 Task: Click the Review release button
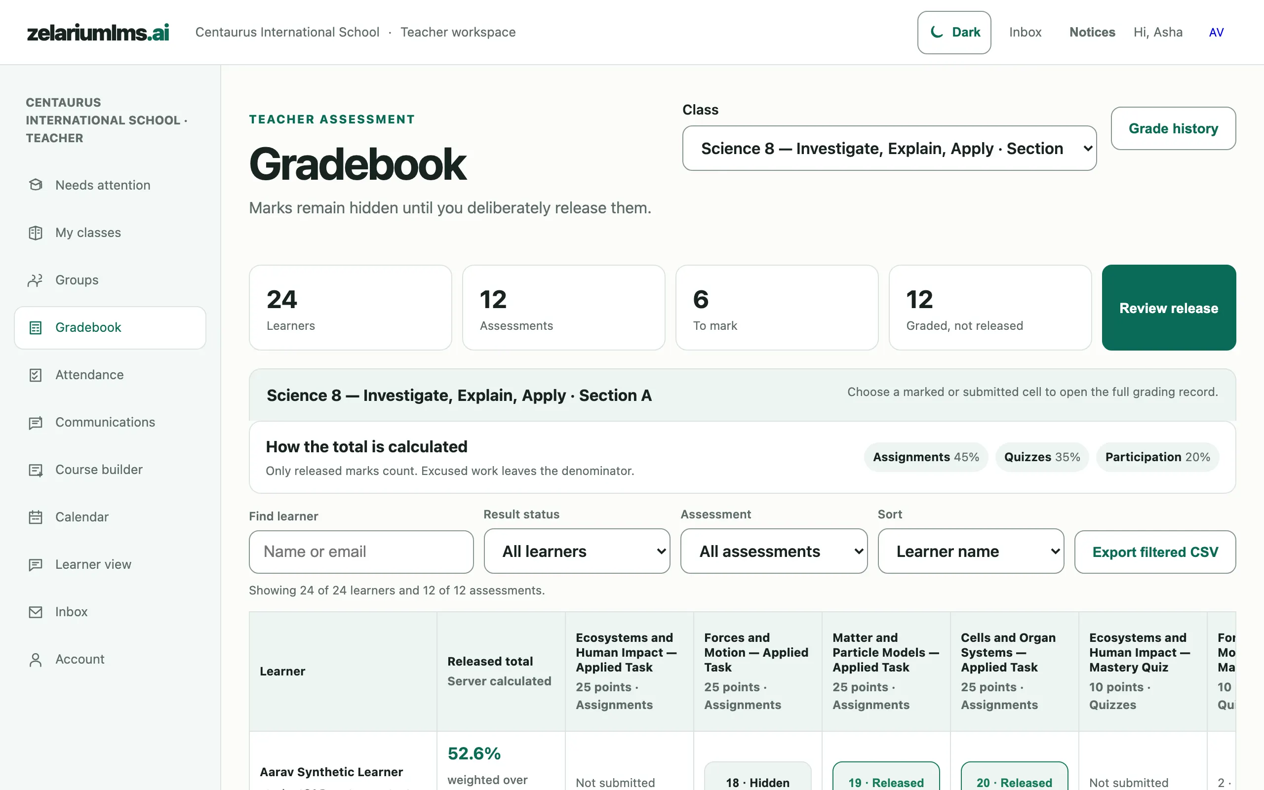click(x=1168, y=308)
